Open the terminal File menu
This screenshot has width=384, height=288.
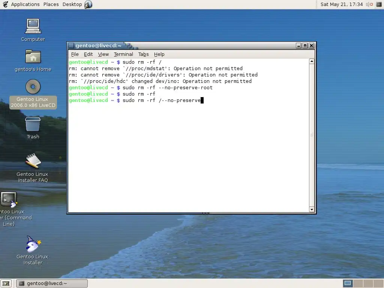tap(75, 54)
